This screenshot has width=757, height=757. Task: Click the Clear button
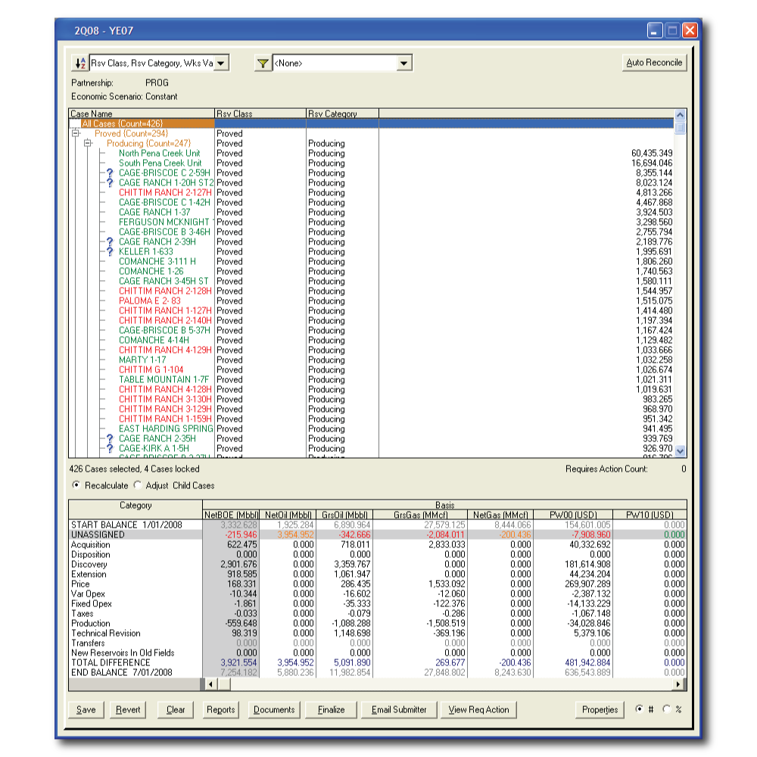[x=176, y=710]
